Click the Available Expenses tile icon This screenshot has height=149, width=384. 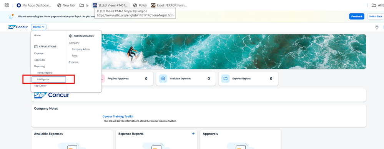click(163, 79)
